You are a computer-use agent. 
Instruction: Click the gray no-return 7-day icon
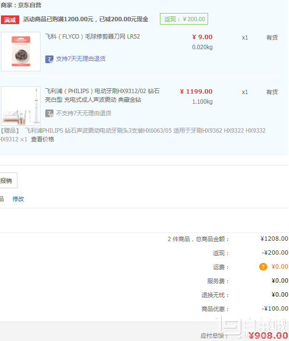click(x=49, y=113)
